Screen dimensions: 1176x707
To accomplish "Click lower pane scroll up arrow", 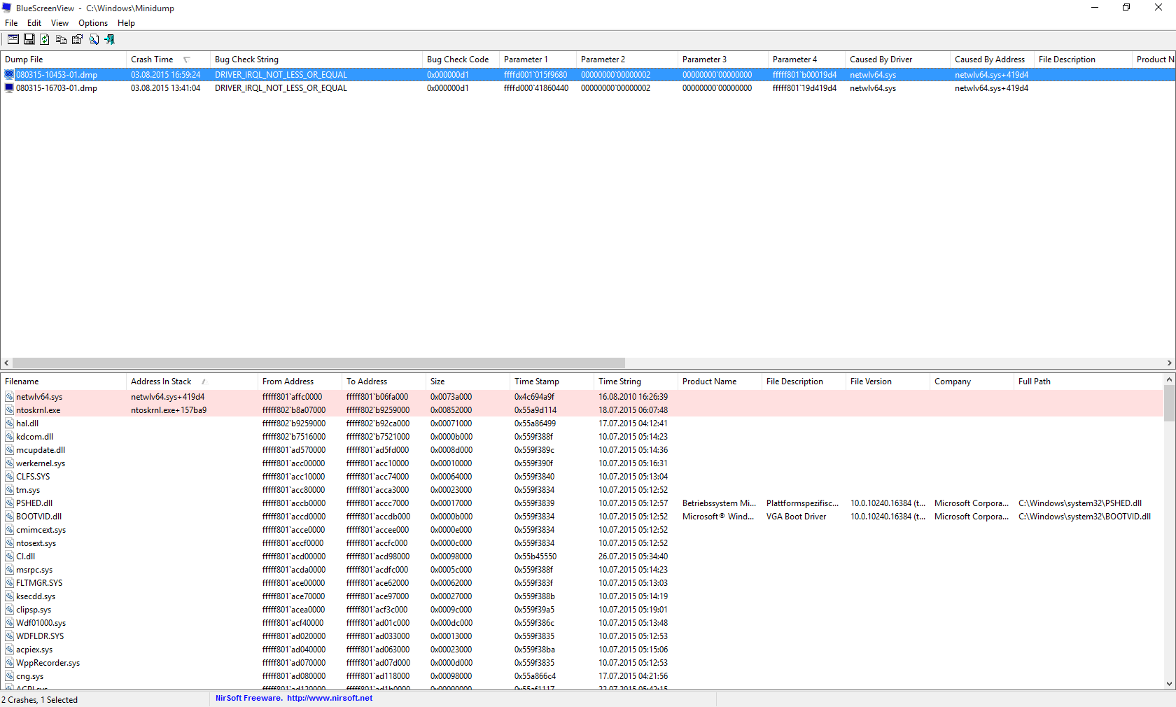I will point(1169,379).
